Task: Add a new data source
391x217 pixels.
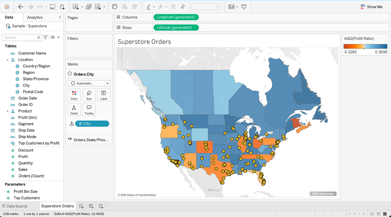Action: pos(62,7)
